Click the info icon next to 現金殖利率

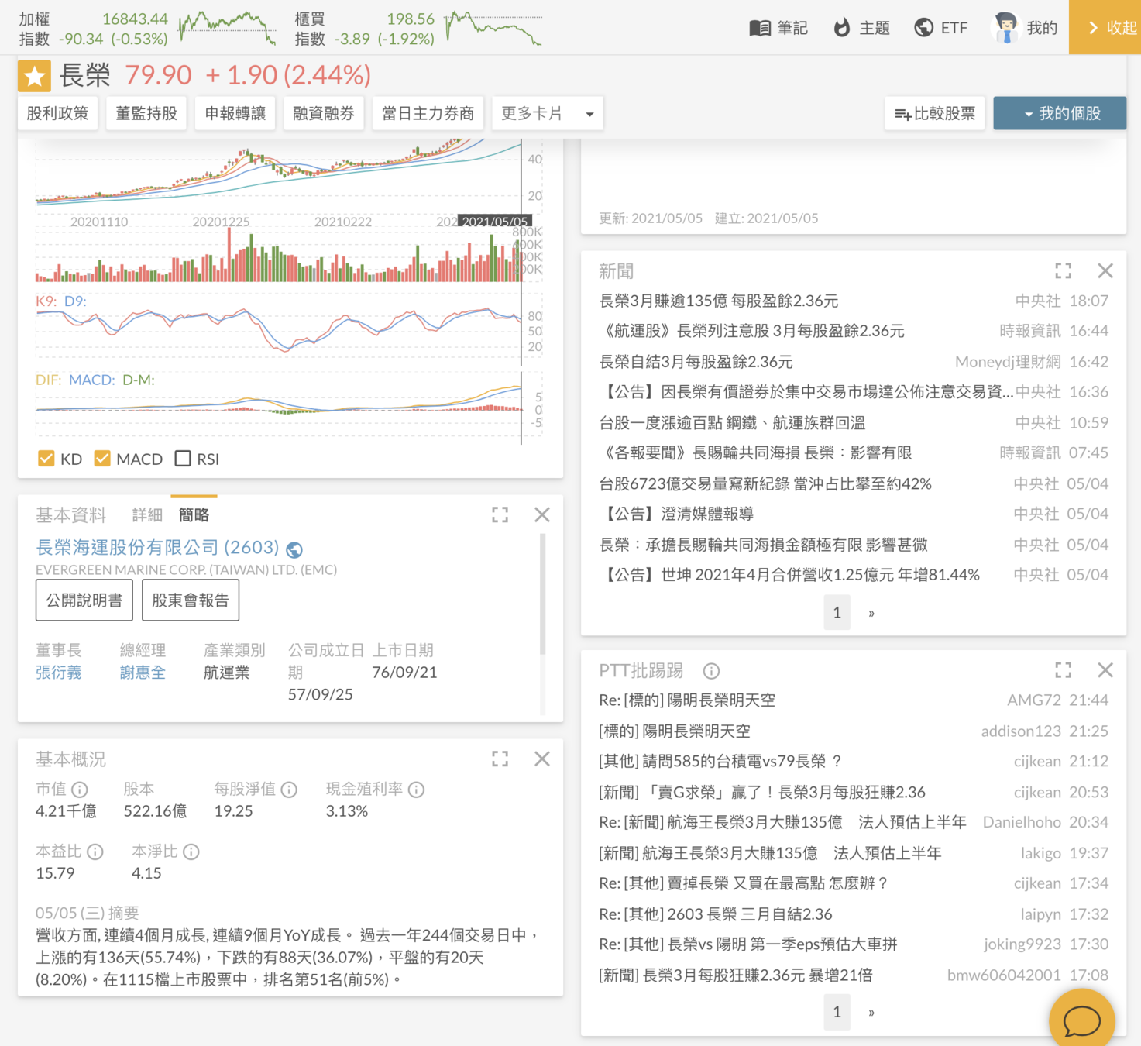pyautogui.click(x=416, y=790)
